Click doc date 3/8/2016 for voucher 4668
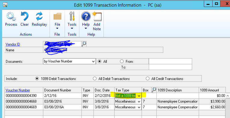 tap(104, 101)
